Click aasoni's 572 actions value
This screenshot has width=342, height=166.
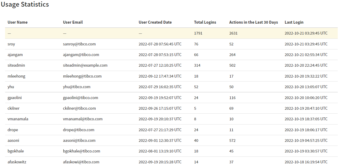[x=232, y=141]
